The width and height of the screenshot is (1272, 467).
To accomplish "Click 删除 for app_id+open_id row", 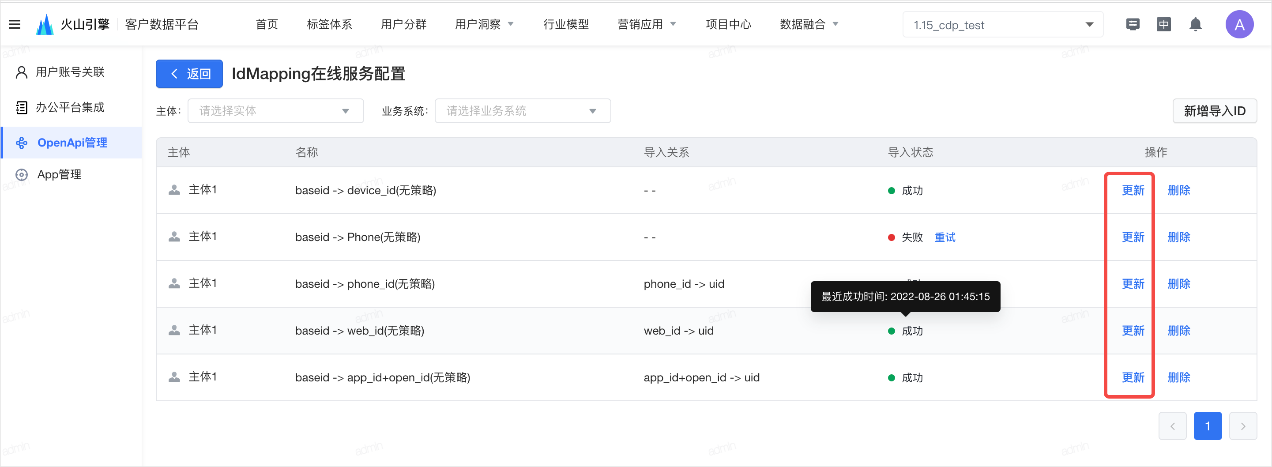I will coord(1179,377).
